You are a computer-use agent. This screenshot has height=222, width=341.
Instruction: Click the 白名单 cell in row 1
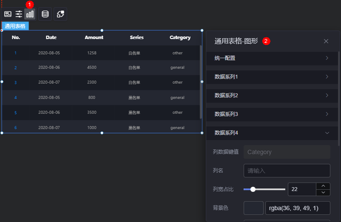tap(134, 53)
